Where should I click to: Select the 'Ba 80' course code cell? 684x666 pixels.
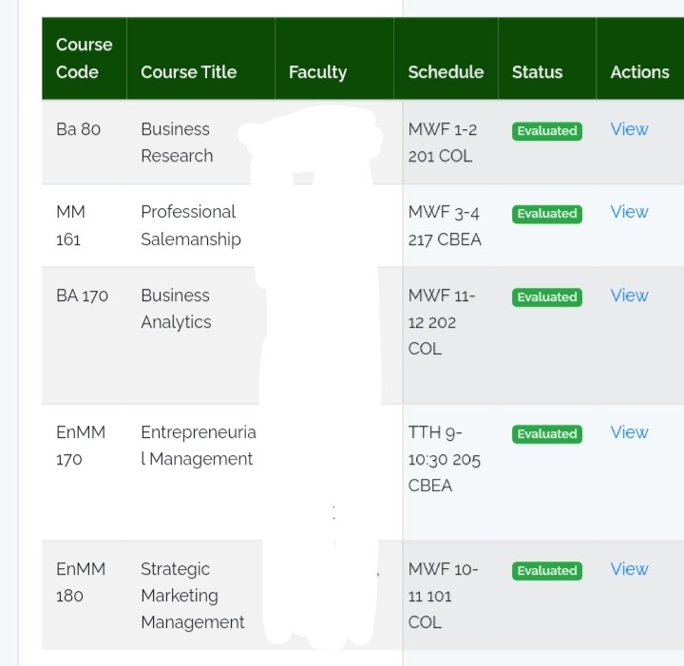[79, 129]
